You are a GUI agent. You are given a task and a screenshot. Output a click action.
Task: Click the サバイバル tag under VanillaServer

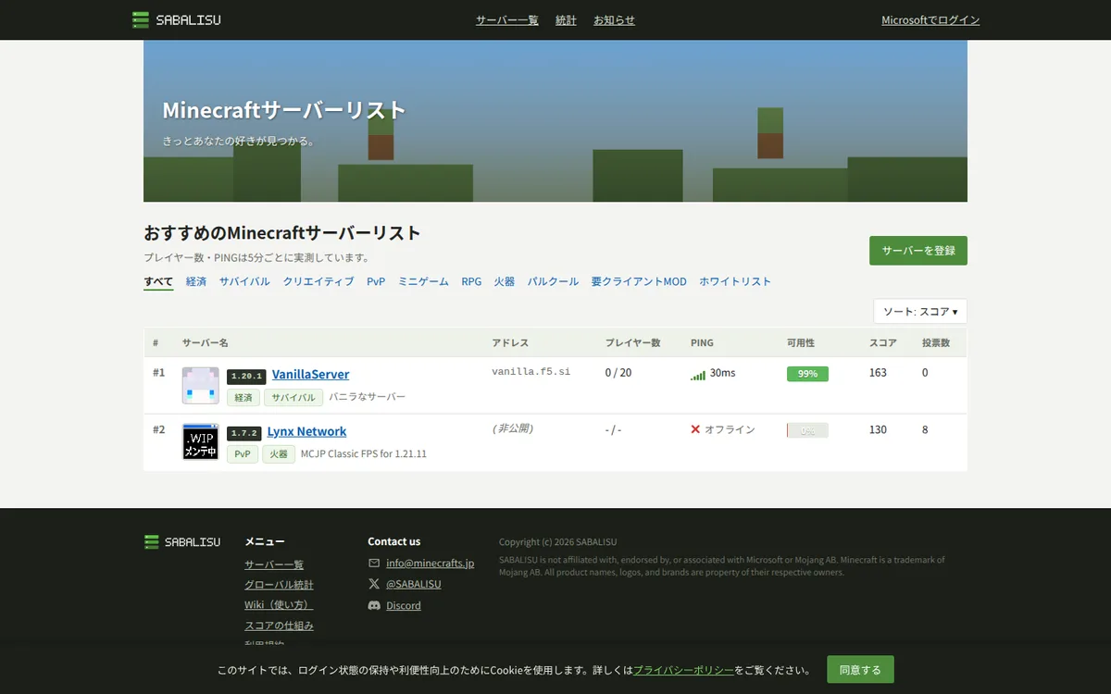click(x=293, y=397)
